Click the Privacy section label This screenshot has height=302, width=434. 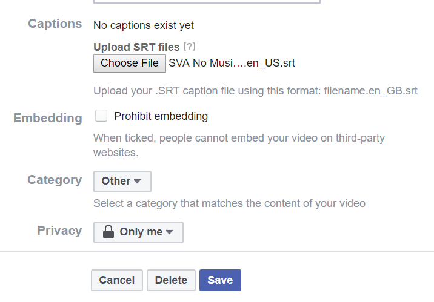(x=59, y=231)
